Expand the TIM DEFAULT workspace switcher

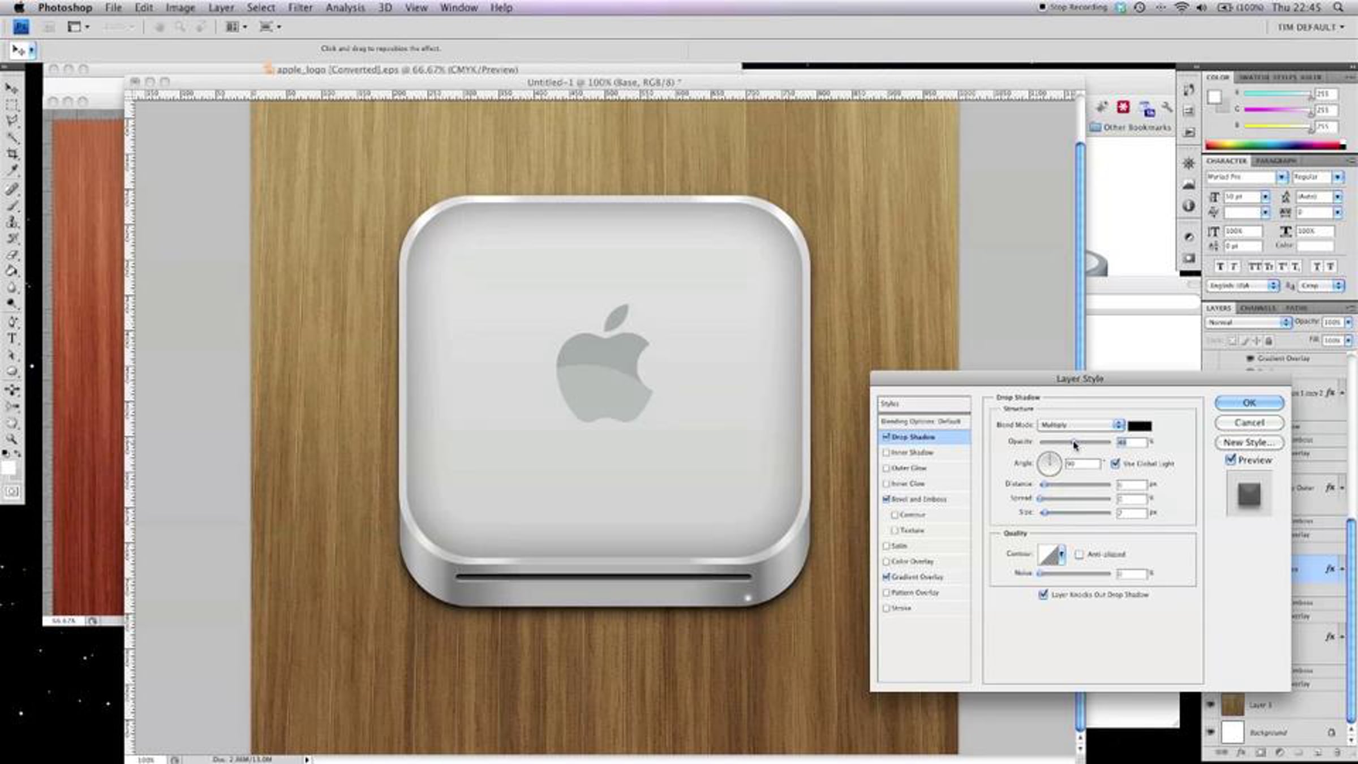(x=1310, y=27)
